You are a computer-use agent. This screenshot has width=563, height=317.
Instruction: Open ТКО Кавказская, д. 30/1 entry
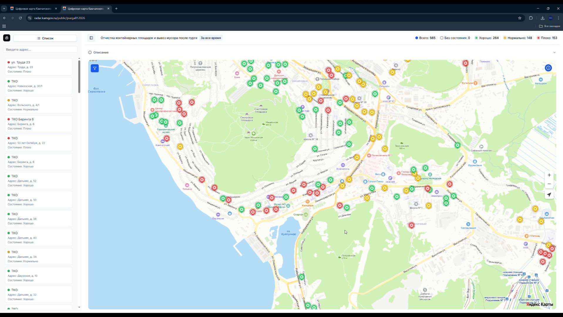[38, 86]
